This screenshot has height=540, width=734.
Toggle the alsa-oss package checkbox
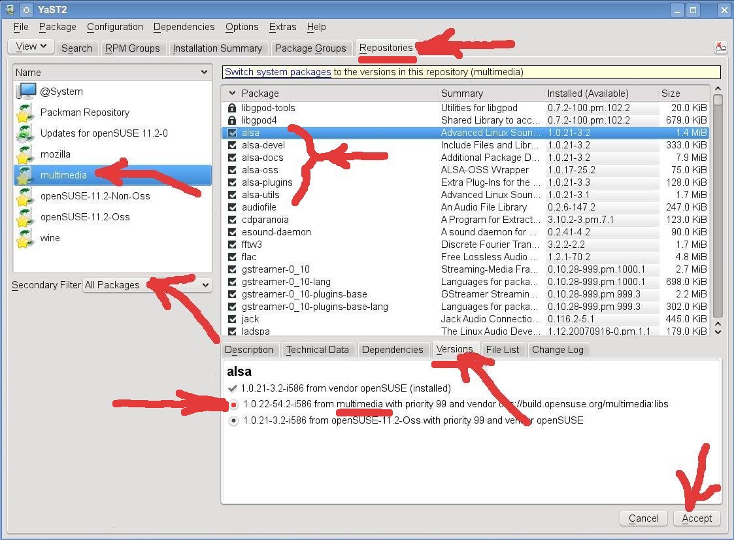click(232, 170)
